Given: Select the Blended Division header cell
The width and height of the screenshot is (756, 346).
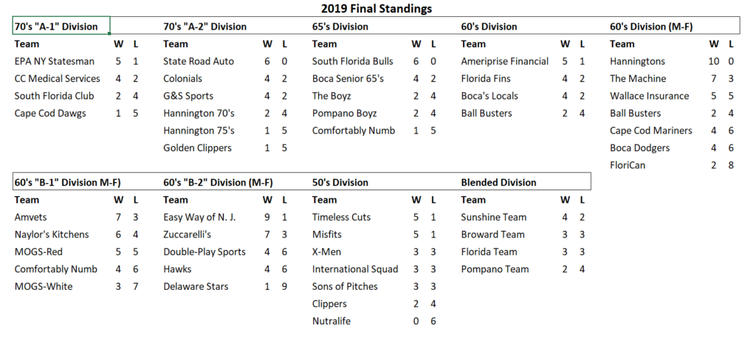Looking at the screenshot, I should click(498, 182).
